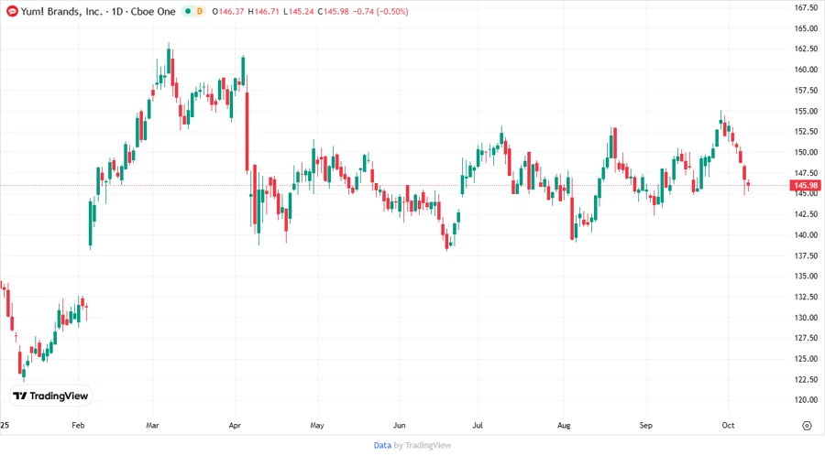Click the orange D delayed-data badge

201,12
